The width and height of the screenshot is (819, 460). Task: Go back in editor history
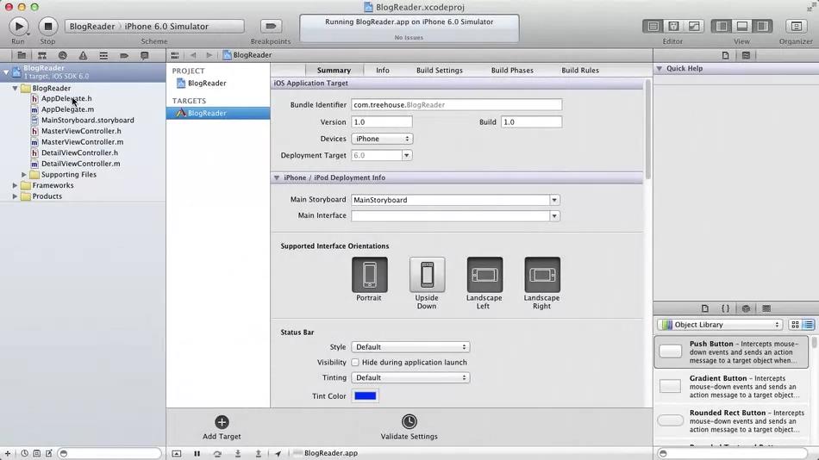click(193, 55)
